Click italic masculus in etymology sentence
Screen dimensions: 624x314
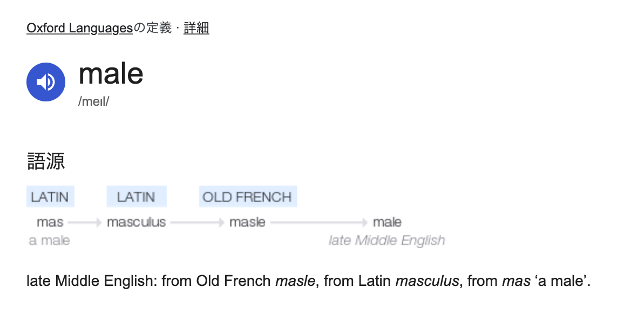tap(427, 282)
